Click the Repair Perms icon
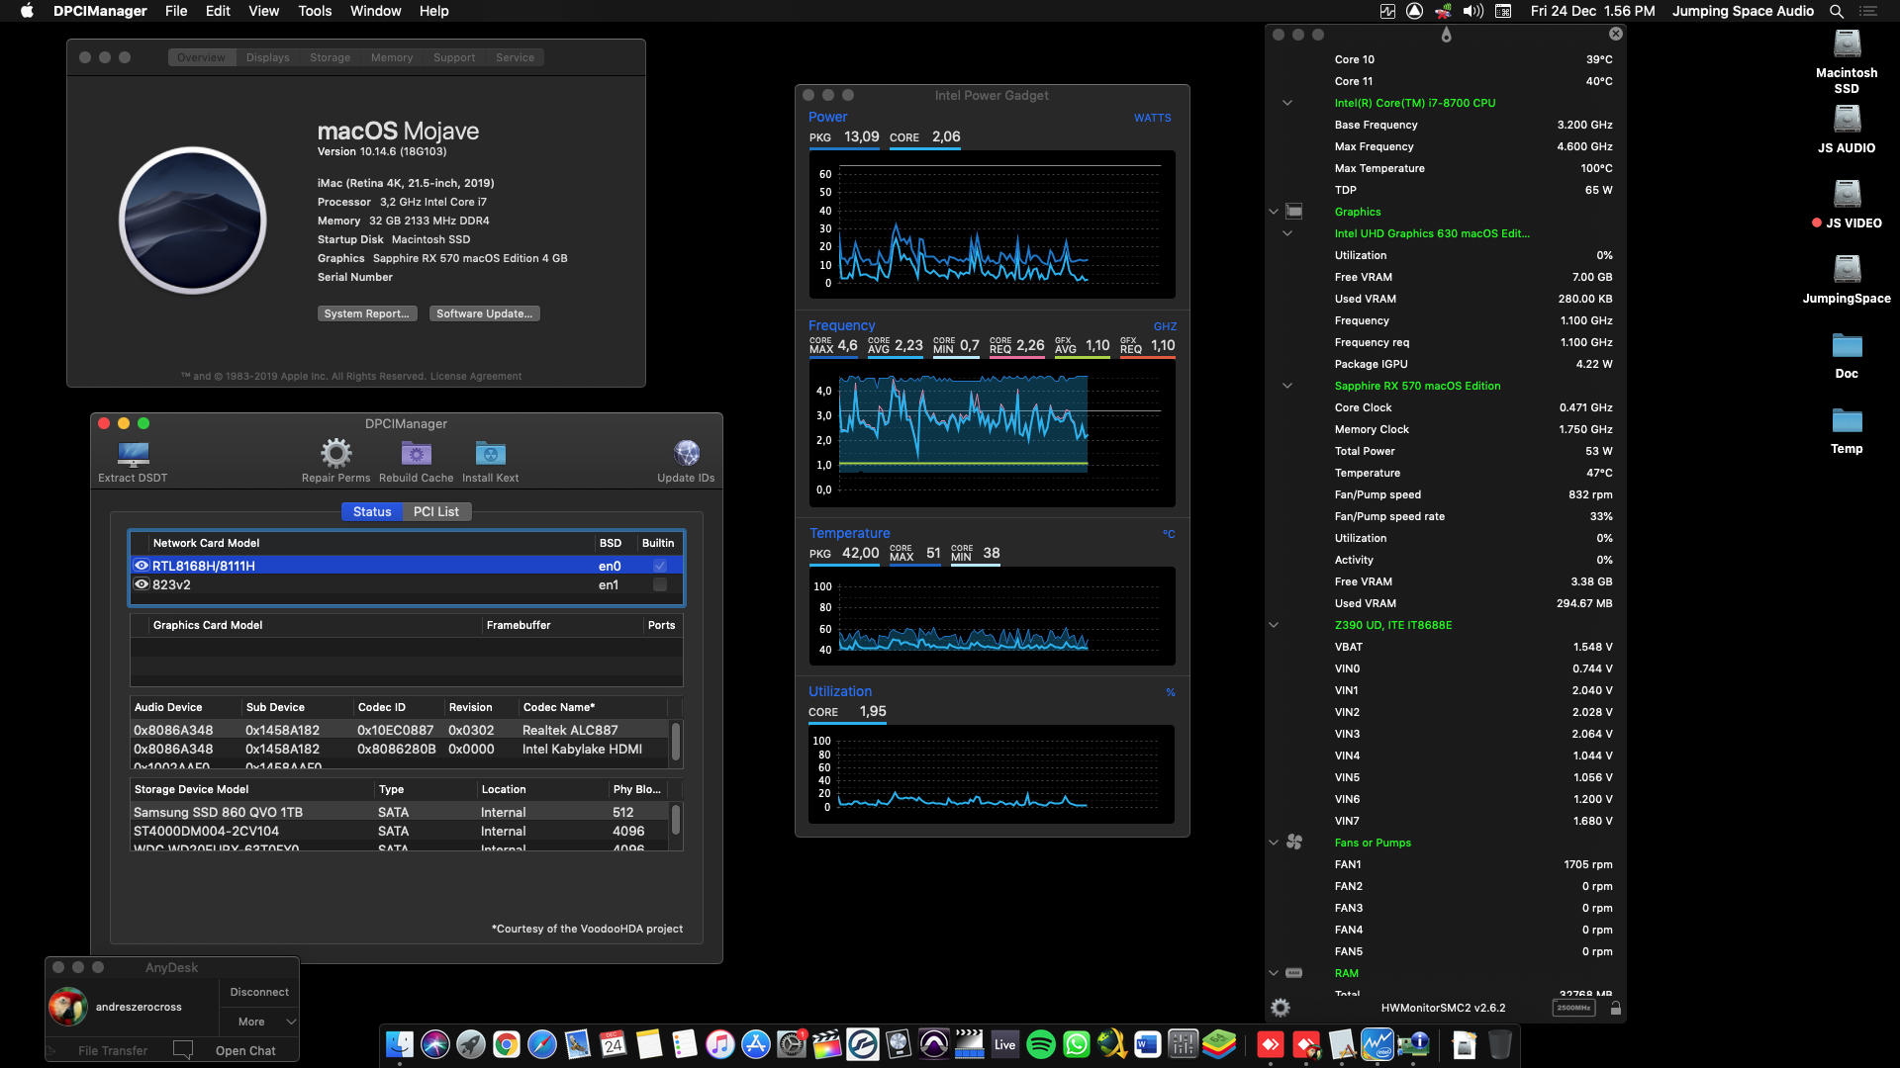1900x1068 pixels. (x=335, y=455)
